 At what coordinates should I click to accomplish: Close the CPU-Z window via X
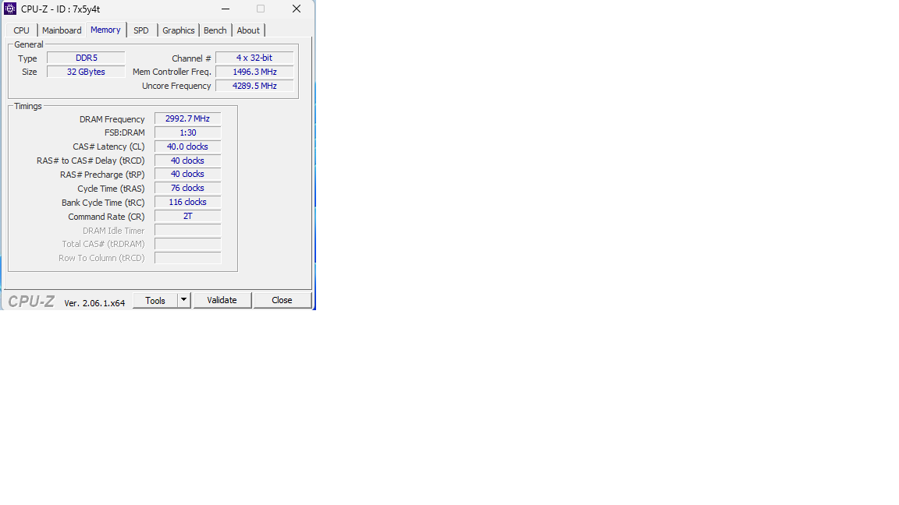(297, 9)
